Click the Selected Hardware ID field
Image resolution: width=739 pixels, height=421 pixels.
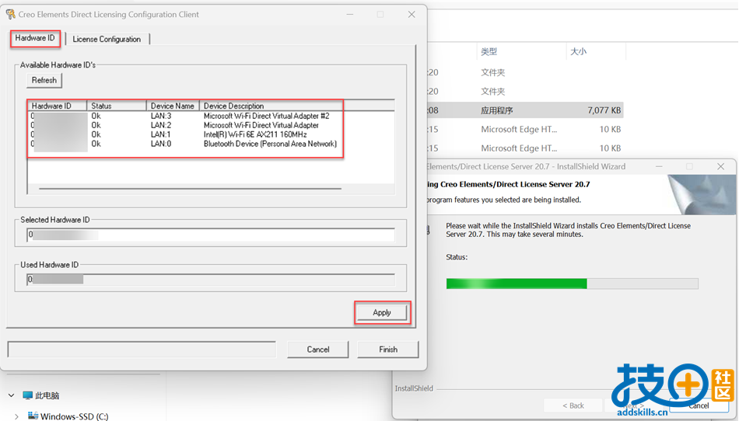coord(211,235)
